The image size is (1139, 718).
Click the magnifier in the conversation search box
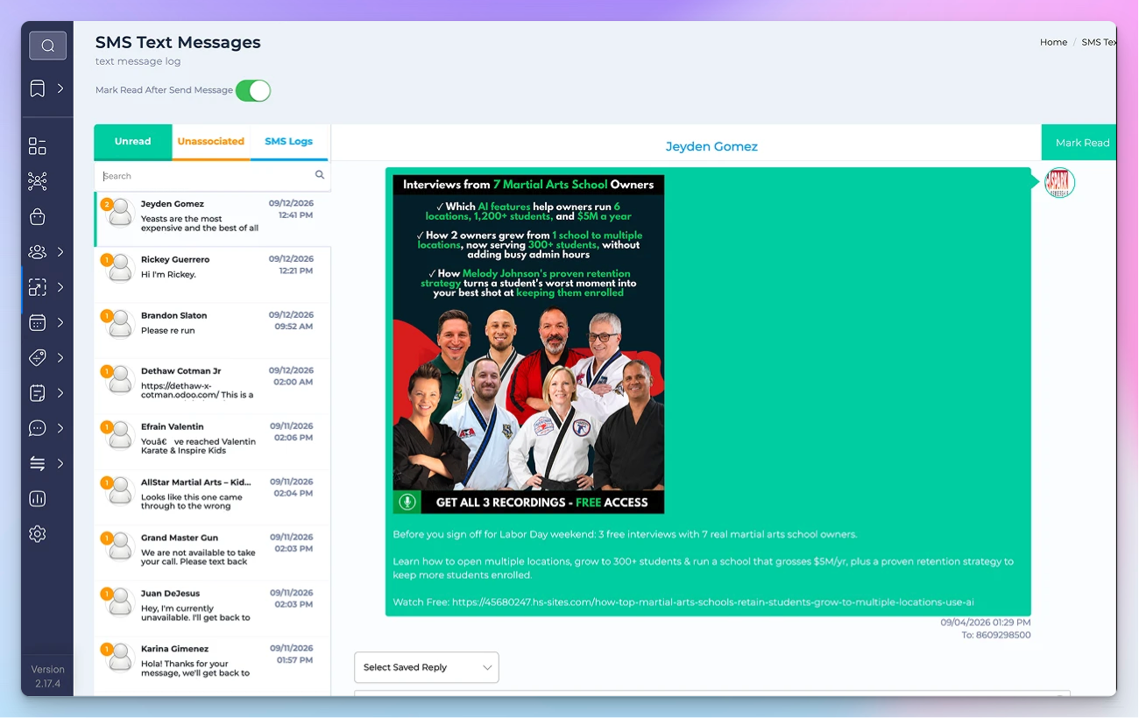pos(320,175)
